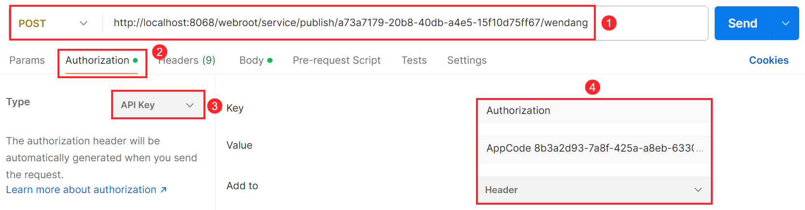Image resolution: width=805 pixels, height=210 pixels.
Task: Expand the Send button arrow options
Action: tap(786, 23)
